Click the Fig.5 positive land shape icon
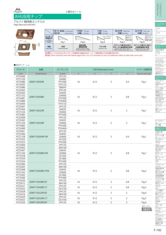Screen dimensions: 166x235 140,39
